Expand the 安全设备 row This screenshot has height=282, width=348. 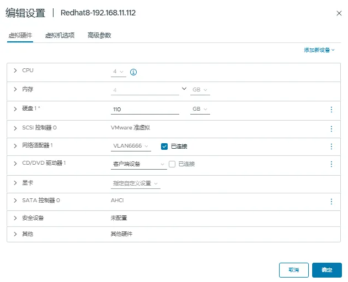15,218
